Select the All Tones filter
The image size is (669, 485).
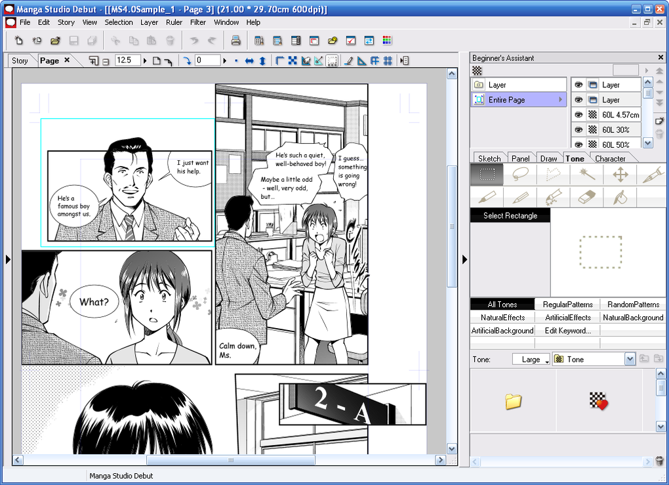pyautogui.click(x=502, y=305)
